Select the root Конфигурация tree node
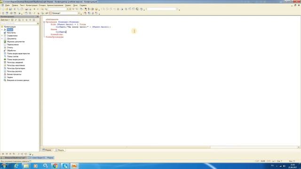This screenshot has width=301, height=169. (10, 27)
